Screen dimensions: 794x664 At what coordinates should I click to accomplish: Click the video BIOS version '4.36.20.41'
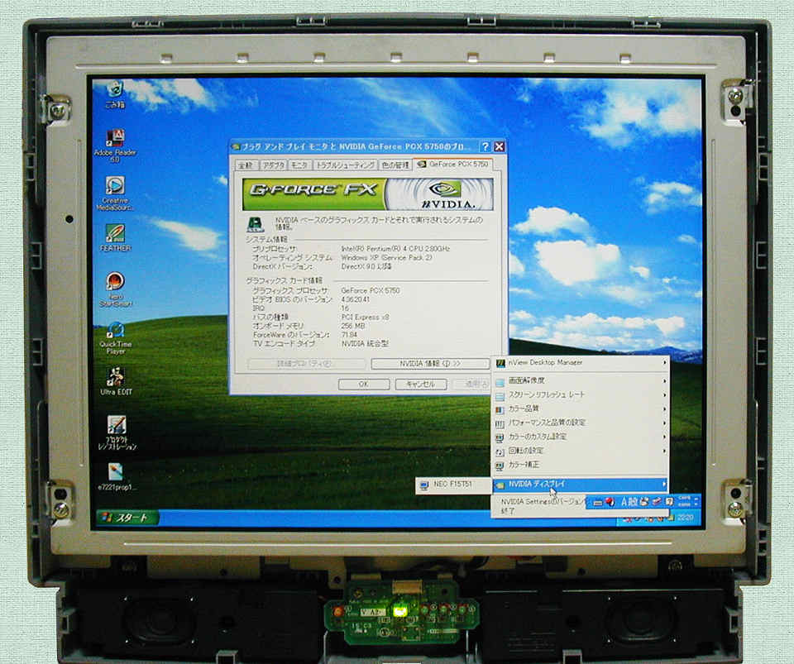[x=356, y=299]
